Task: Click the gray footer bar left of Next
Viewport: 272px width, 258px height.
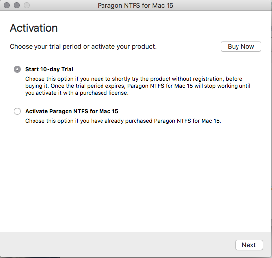Action: [116, 245]
